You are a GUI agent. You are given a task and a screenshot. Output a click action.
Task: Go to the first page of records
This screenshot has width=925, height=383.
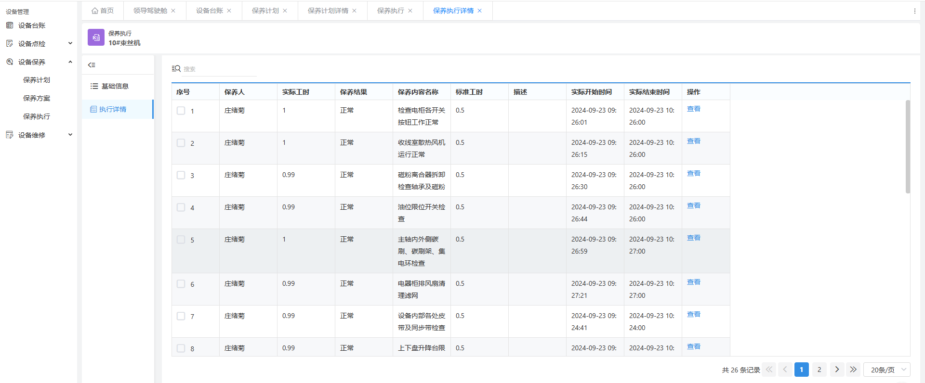tap(769, 370)
